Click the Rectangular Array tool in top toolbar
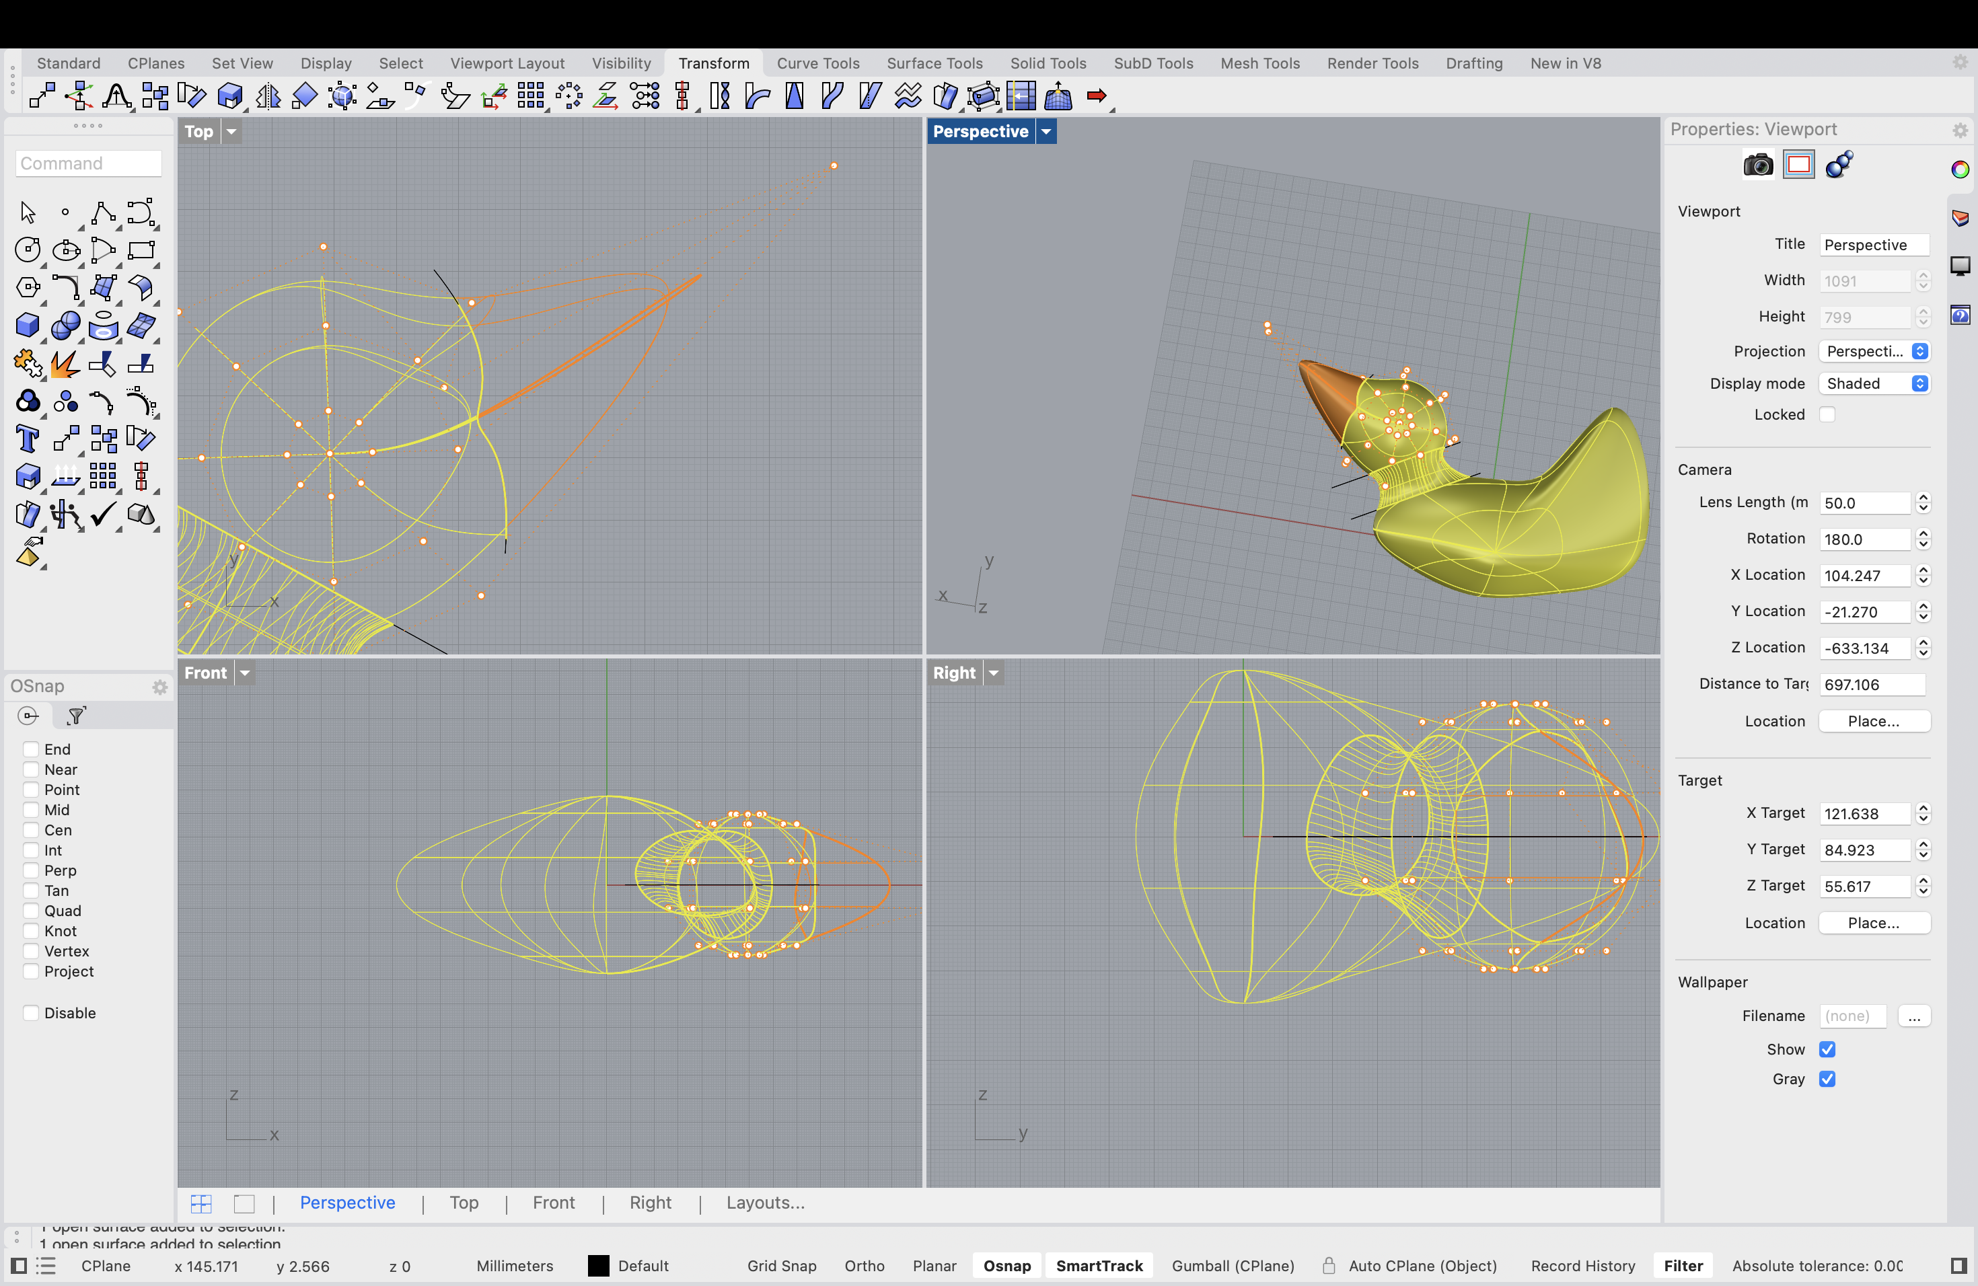1978x1286 pixels. tap(530, 96)
